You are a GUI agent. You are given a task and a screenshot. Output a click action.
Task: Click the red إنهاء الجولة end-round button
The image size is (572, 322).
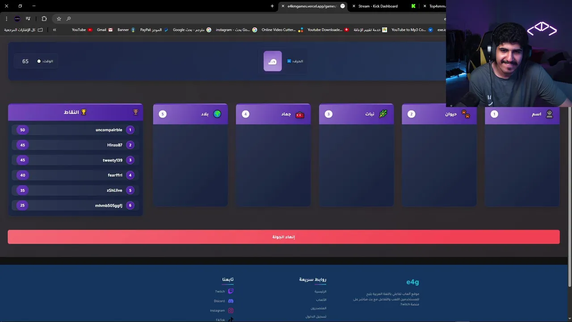point(284,237)
